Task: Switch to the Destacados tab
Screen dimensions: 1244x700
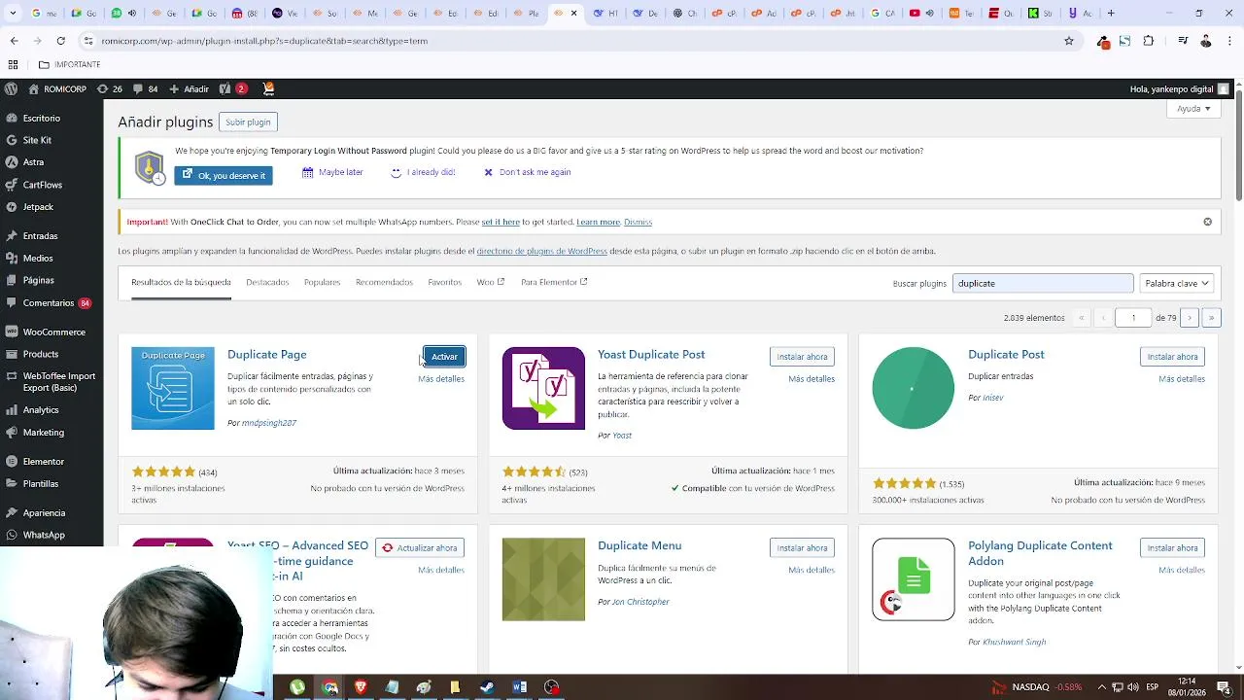Action: [x=267, y=282]
